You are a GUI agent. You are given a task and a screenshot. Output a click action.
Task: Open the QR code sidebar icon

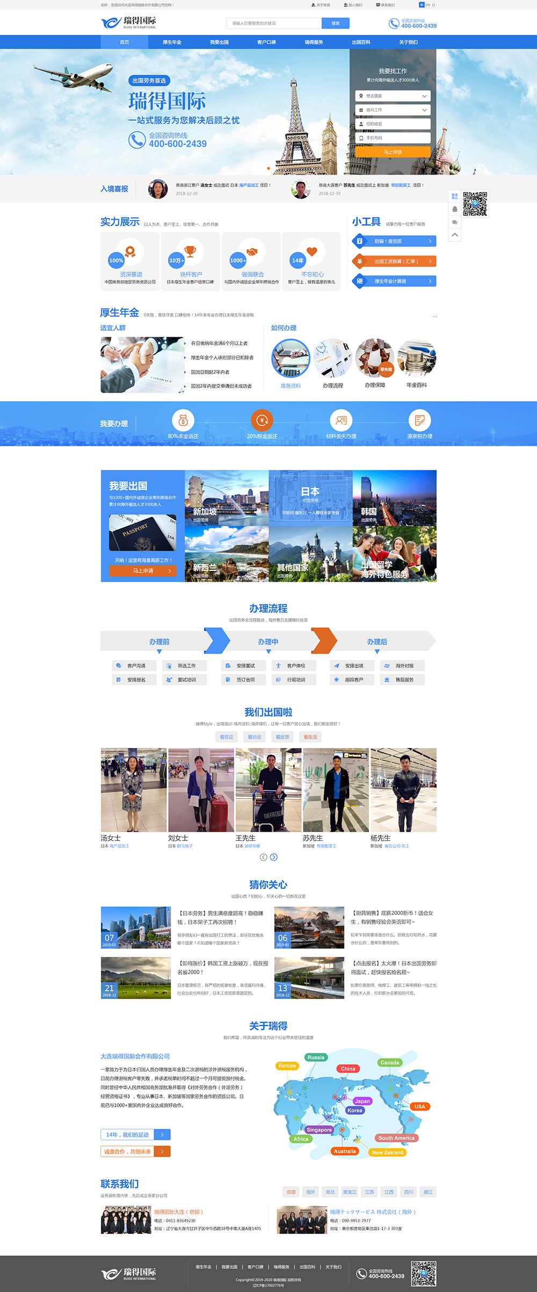coord(455,197)
